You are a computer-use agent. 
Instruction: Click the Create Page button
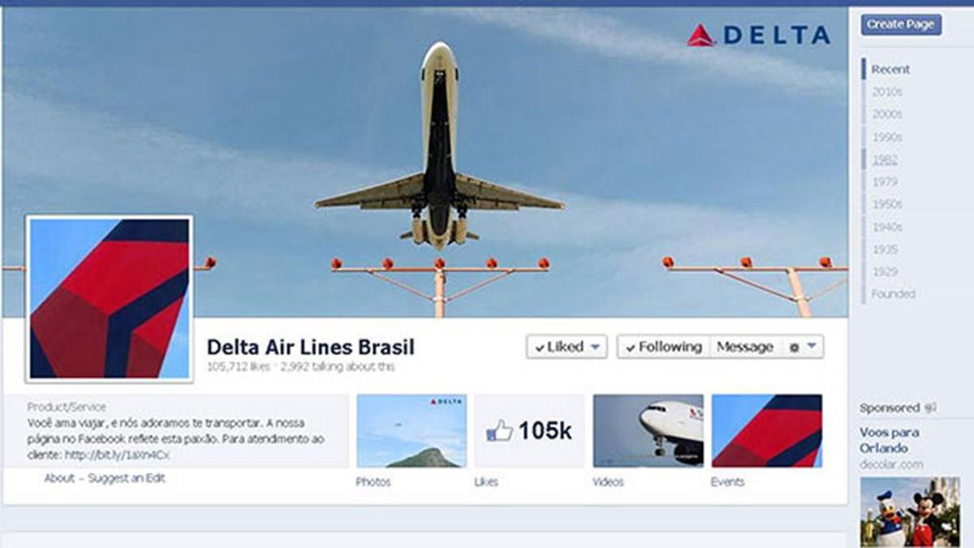(901, 24)
